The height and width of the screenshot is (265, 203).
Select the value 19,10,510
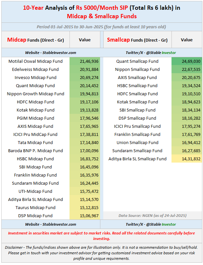click(191, 94)
